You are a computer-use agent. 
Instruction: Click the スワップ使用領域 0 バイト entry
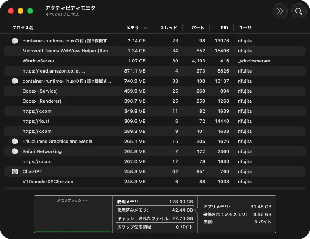click(x=155, y=227)
